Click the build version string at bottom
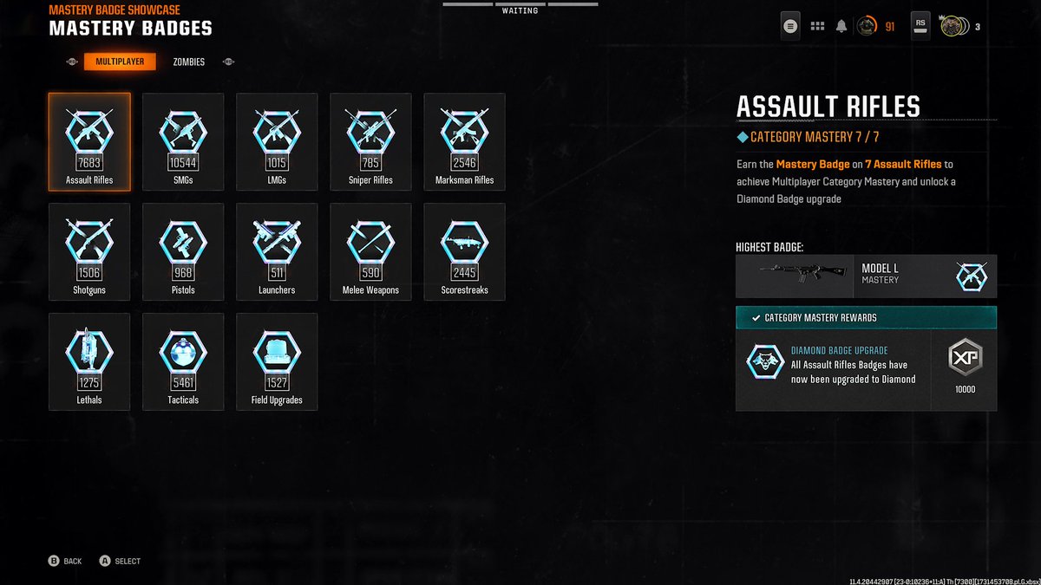The width and height of the screenshot is (1041, 585). click(944, 580)
